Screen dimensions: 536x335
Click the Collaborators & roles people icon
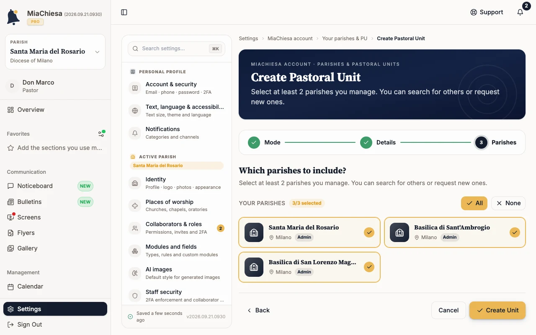[135, 228]
